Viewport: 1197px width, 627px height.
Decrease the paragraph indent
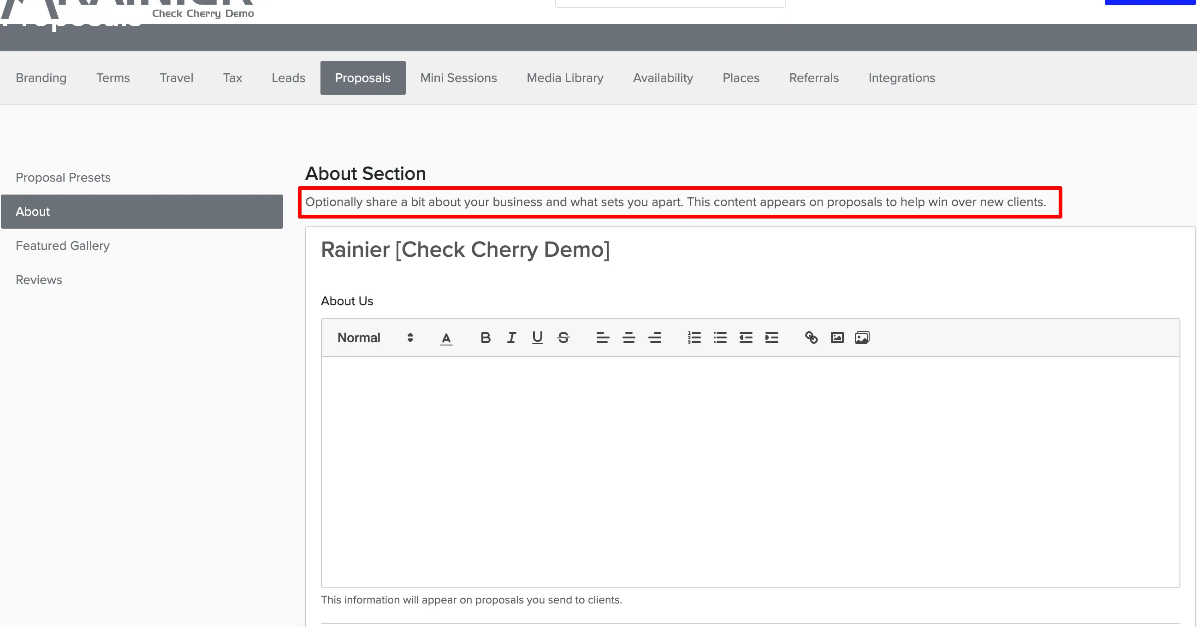[746, 337]
